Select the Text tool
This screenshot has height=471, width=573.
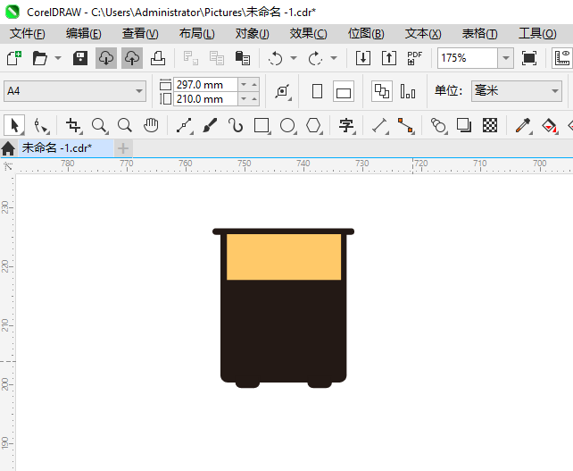point(345,125)
